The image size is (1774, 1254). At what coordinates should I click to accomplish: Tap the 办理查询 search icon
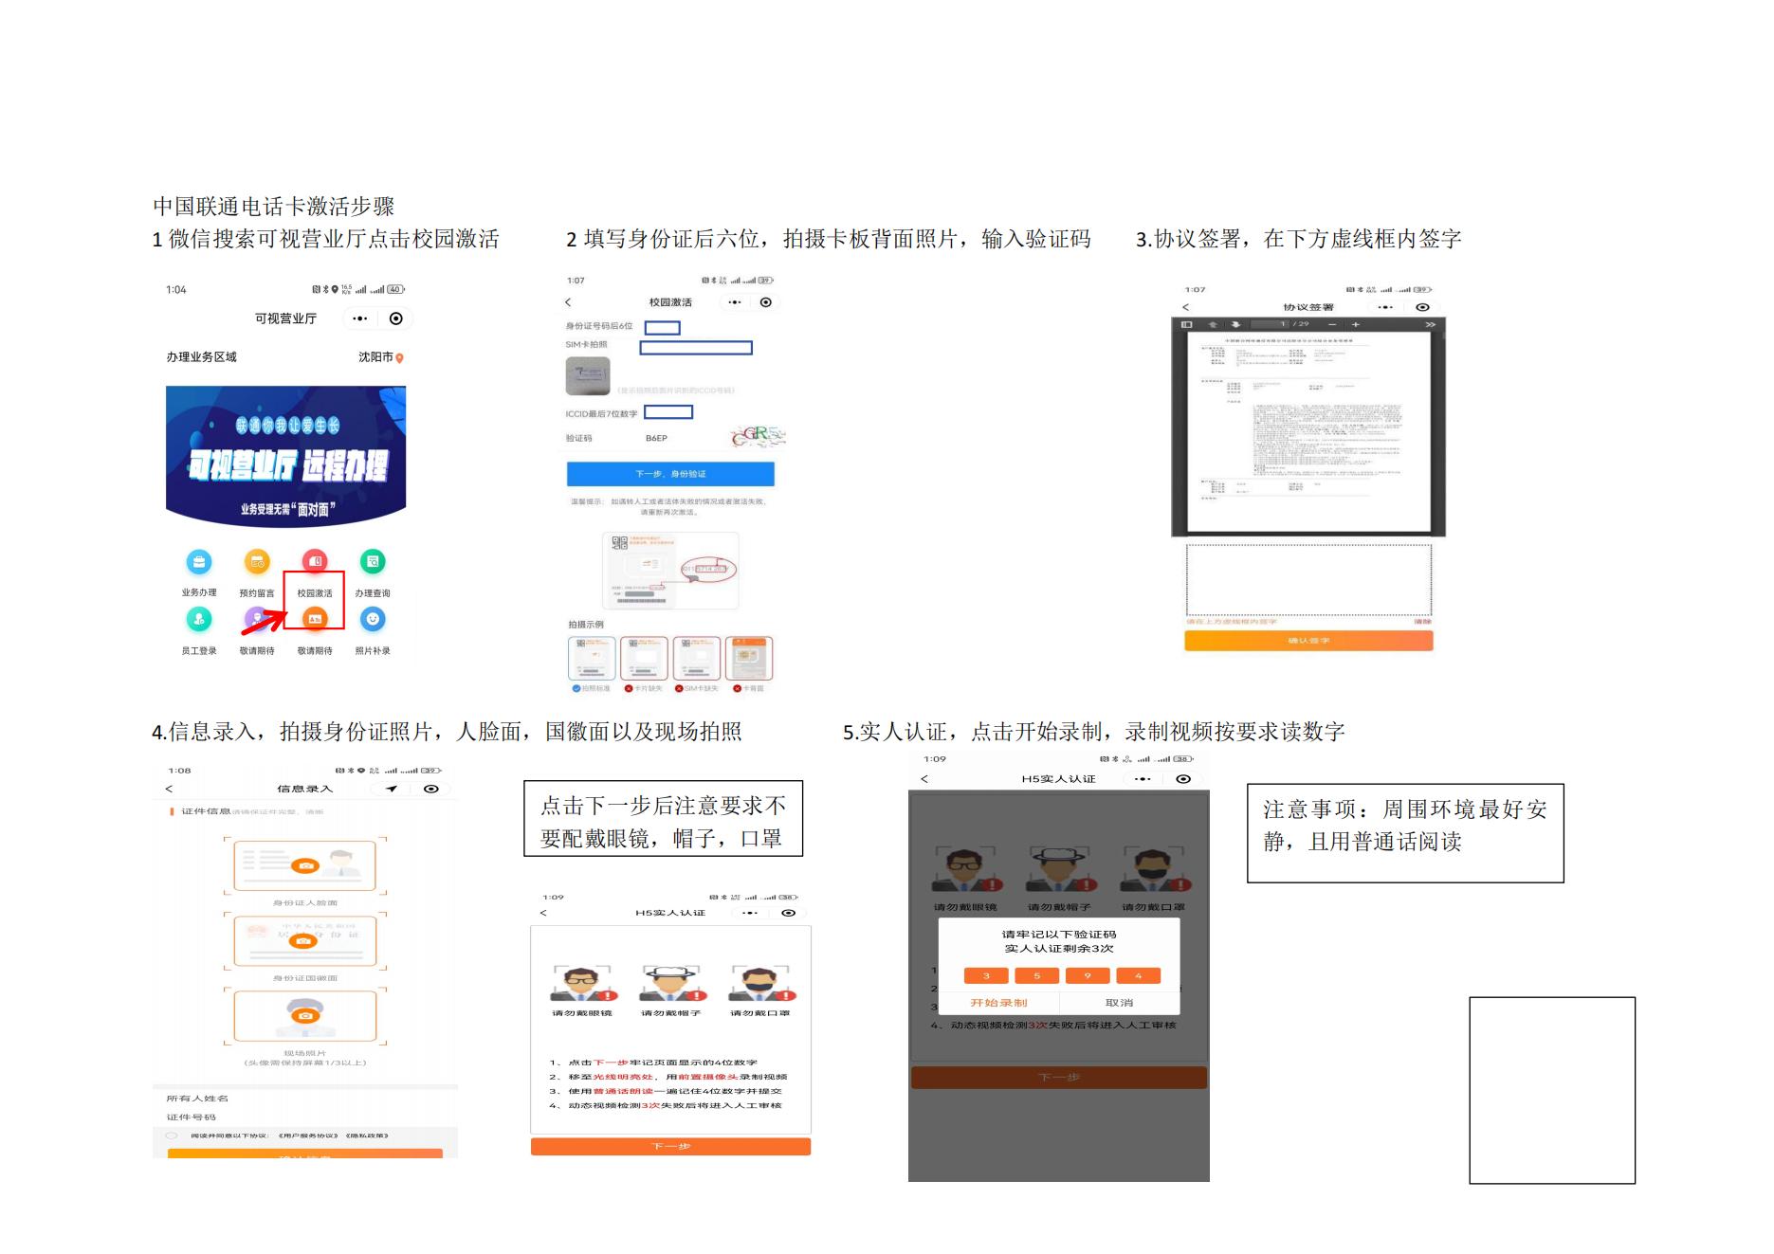click(373, 562)
